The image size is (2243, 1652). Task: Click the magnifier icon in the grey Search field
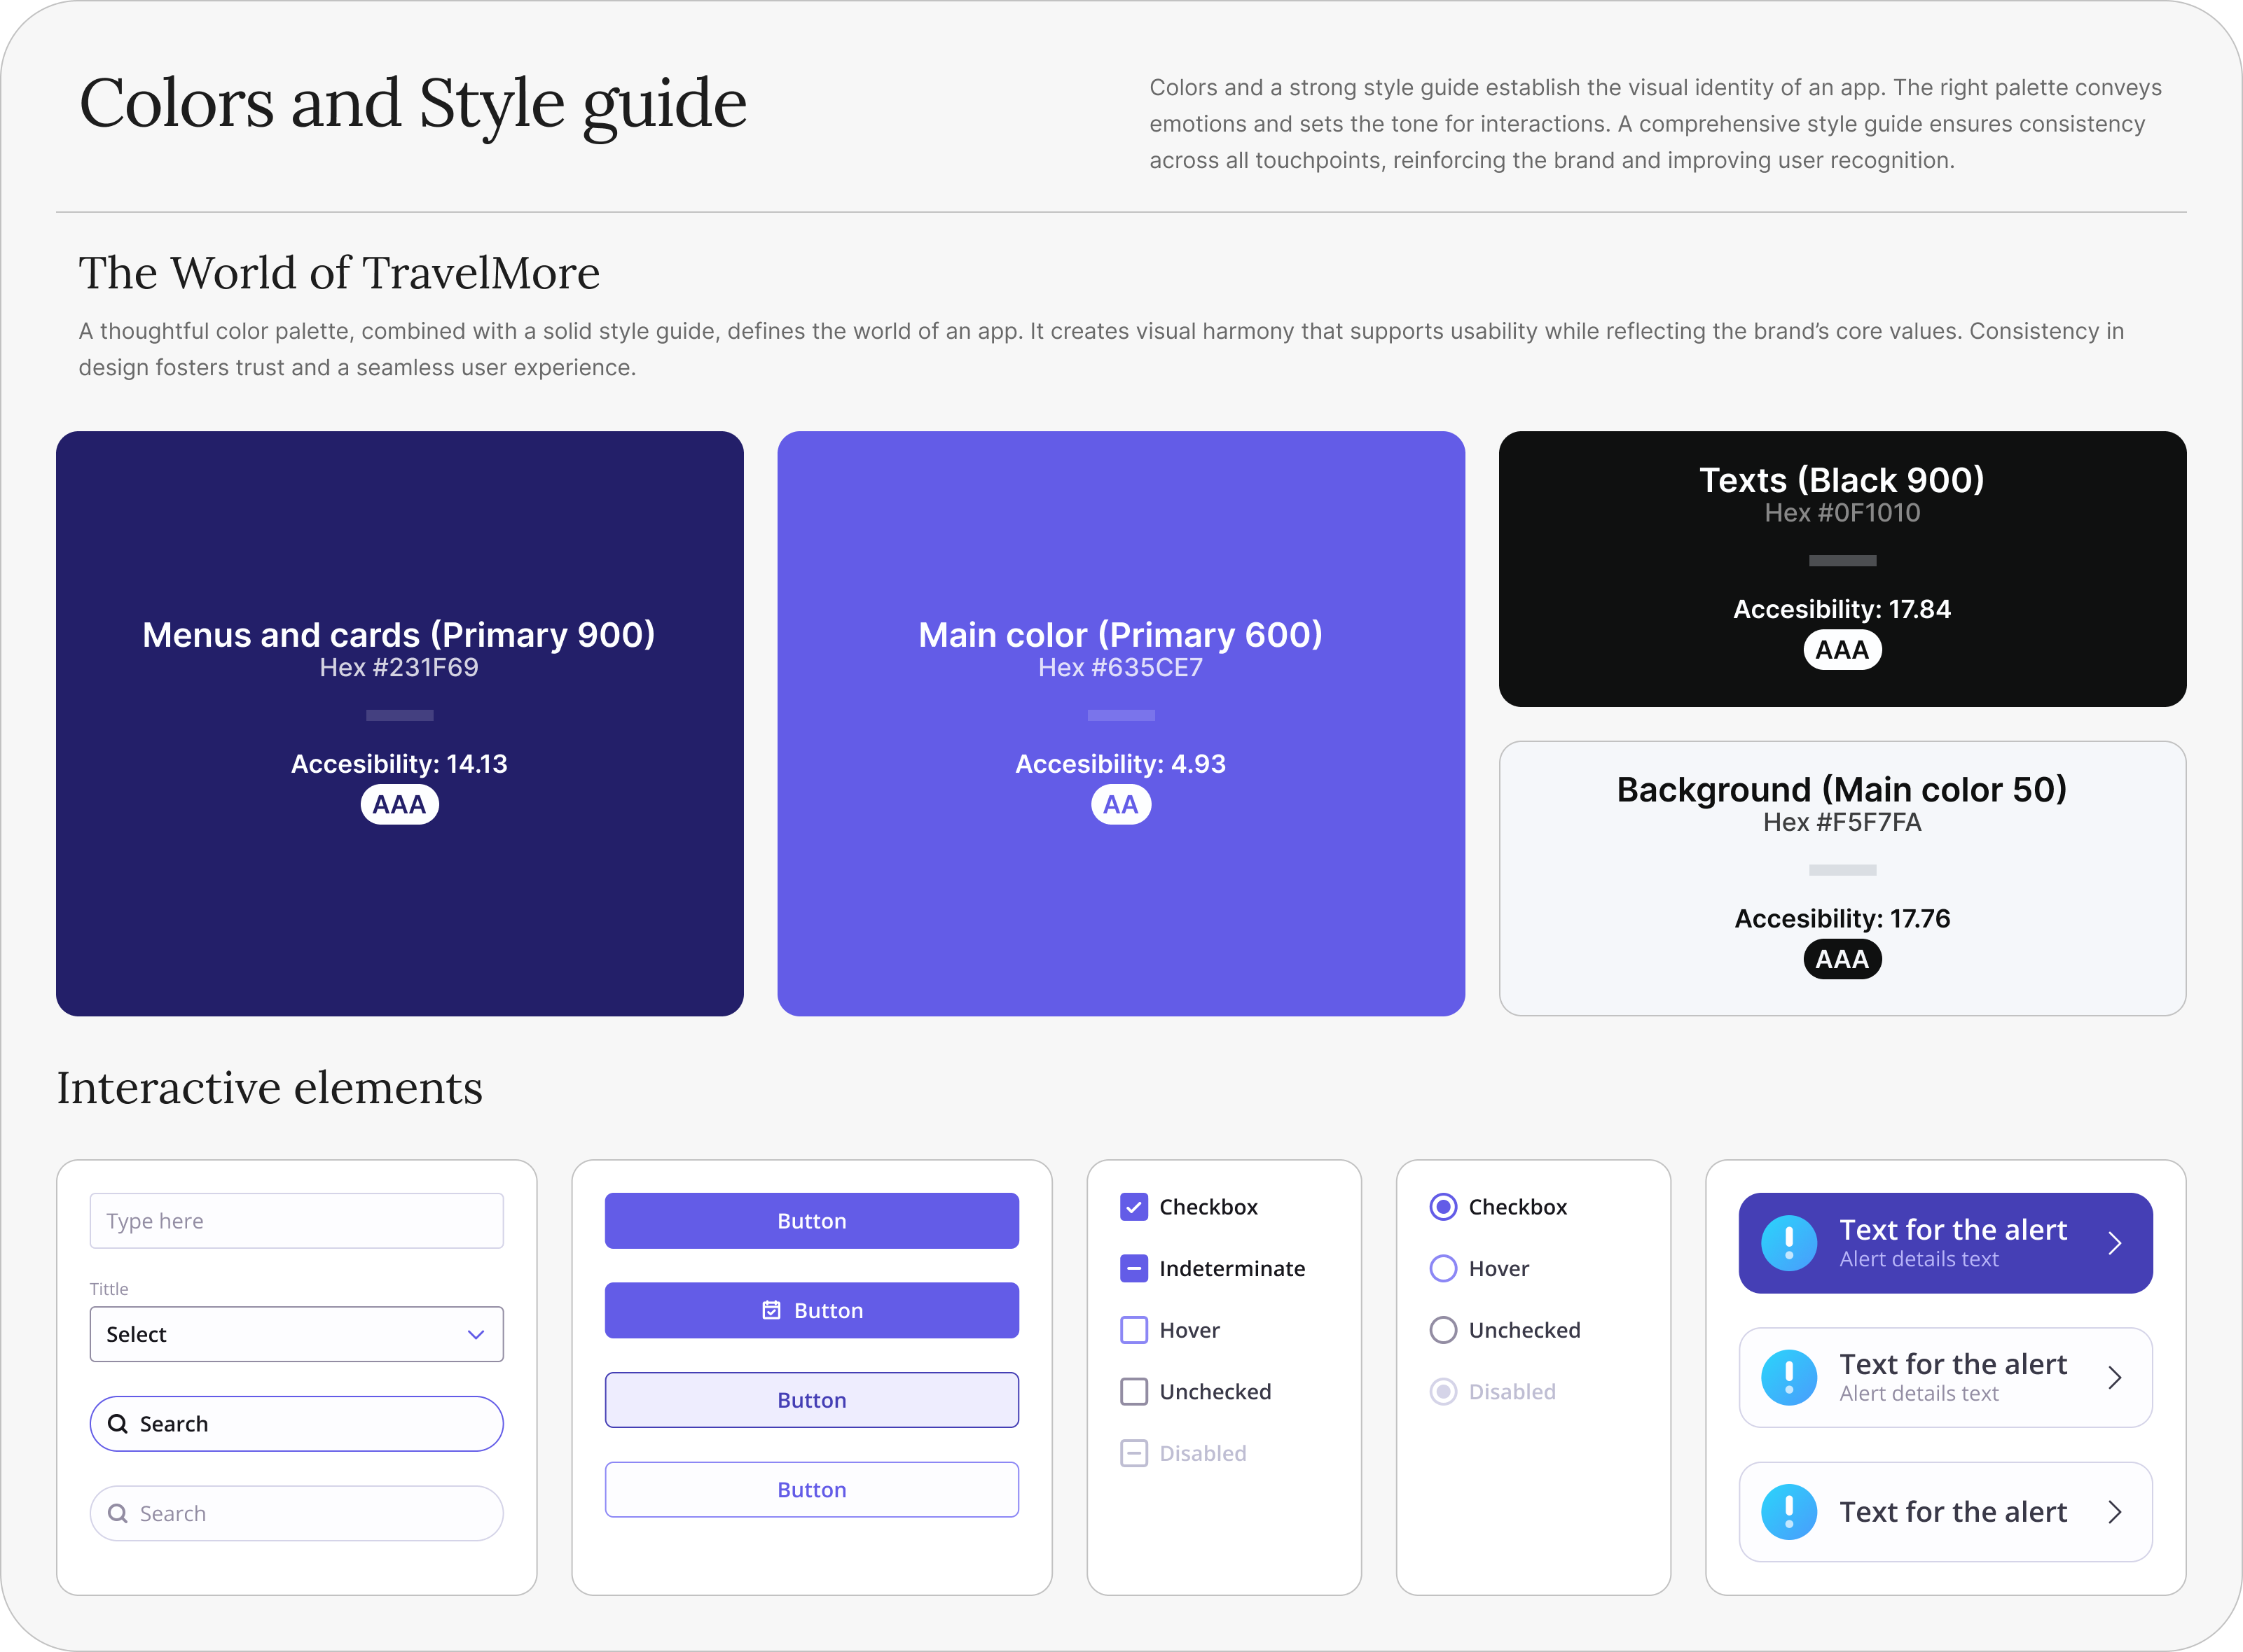[x=118, y=1514]
